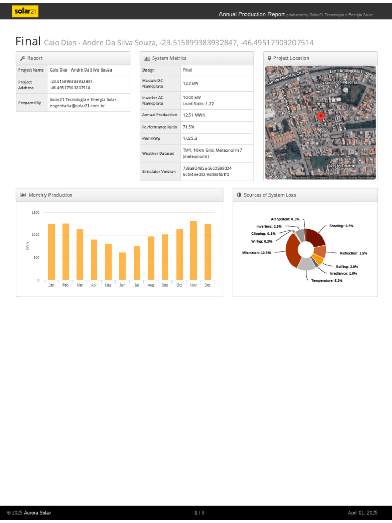Screen dimensions: 392x523
Task: Click the August production bar
Action: click(151, 258)
